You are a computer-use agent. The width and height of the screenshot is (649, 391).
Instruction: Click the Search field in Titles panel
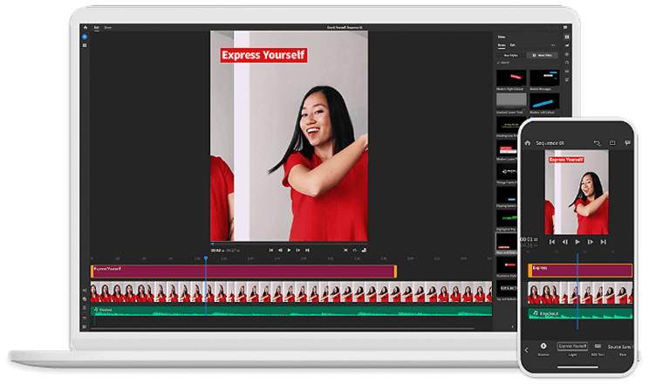(x=527, y=63)
